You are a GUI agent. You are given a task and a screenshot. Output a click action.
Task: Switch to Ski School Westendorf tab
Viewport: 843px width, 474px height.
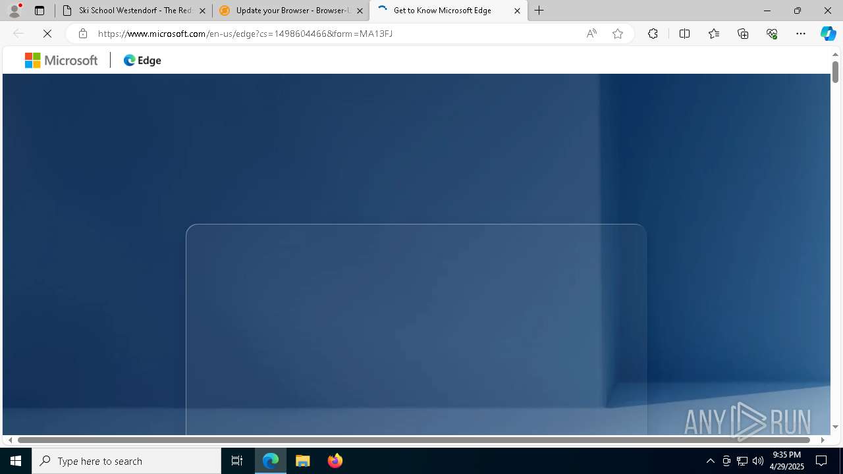134,11
